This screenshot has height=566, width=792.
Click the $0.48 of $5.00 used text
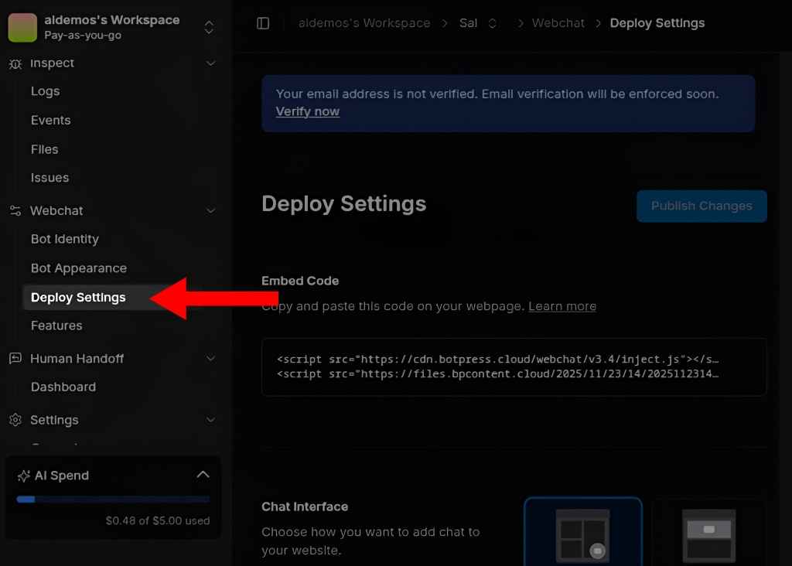pyautogui.click(x=158, y=520)
